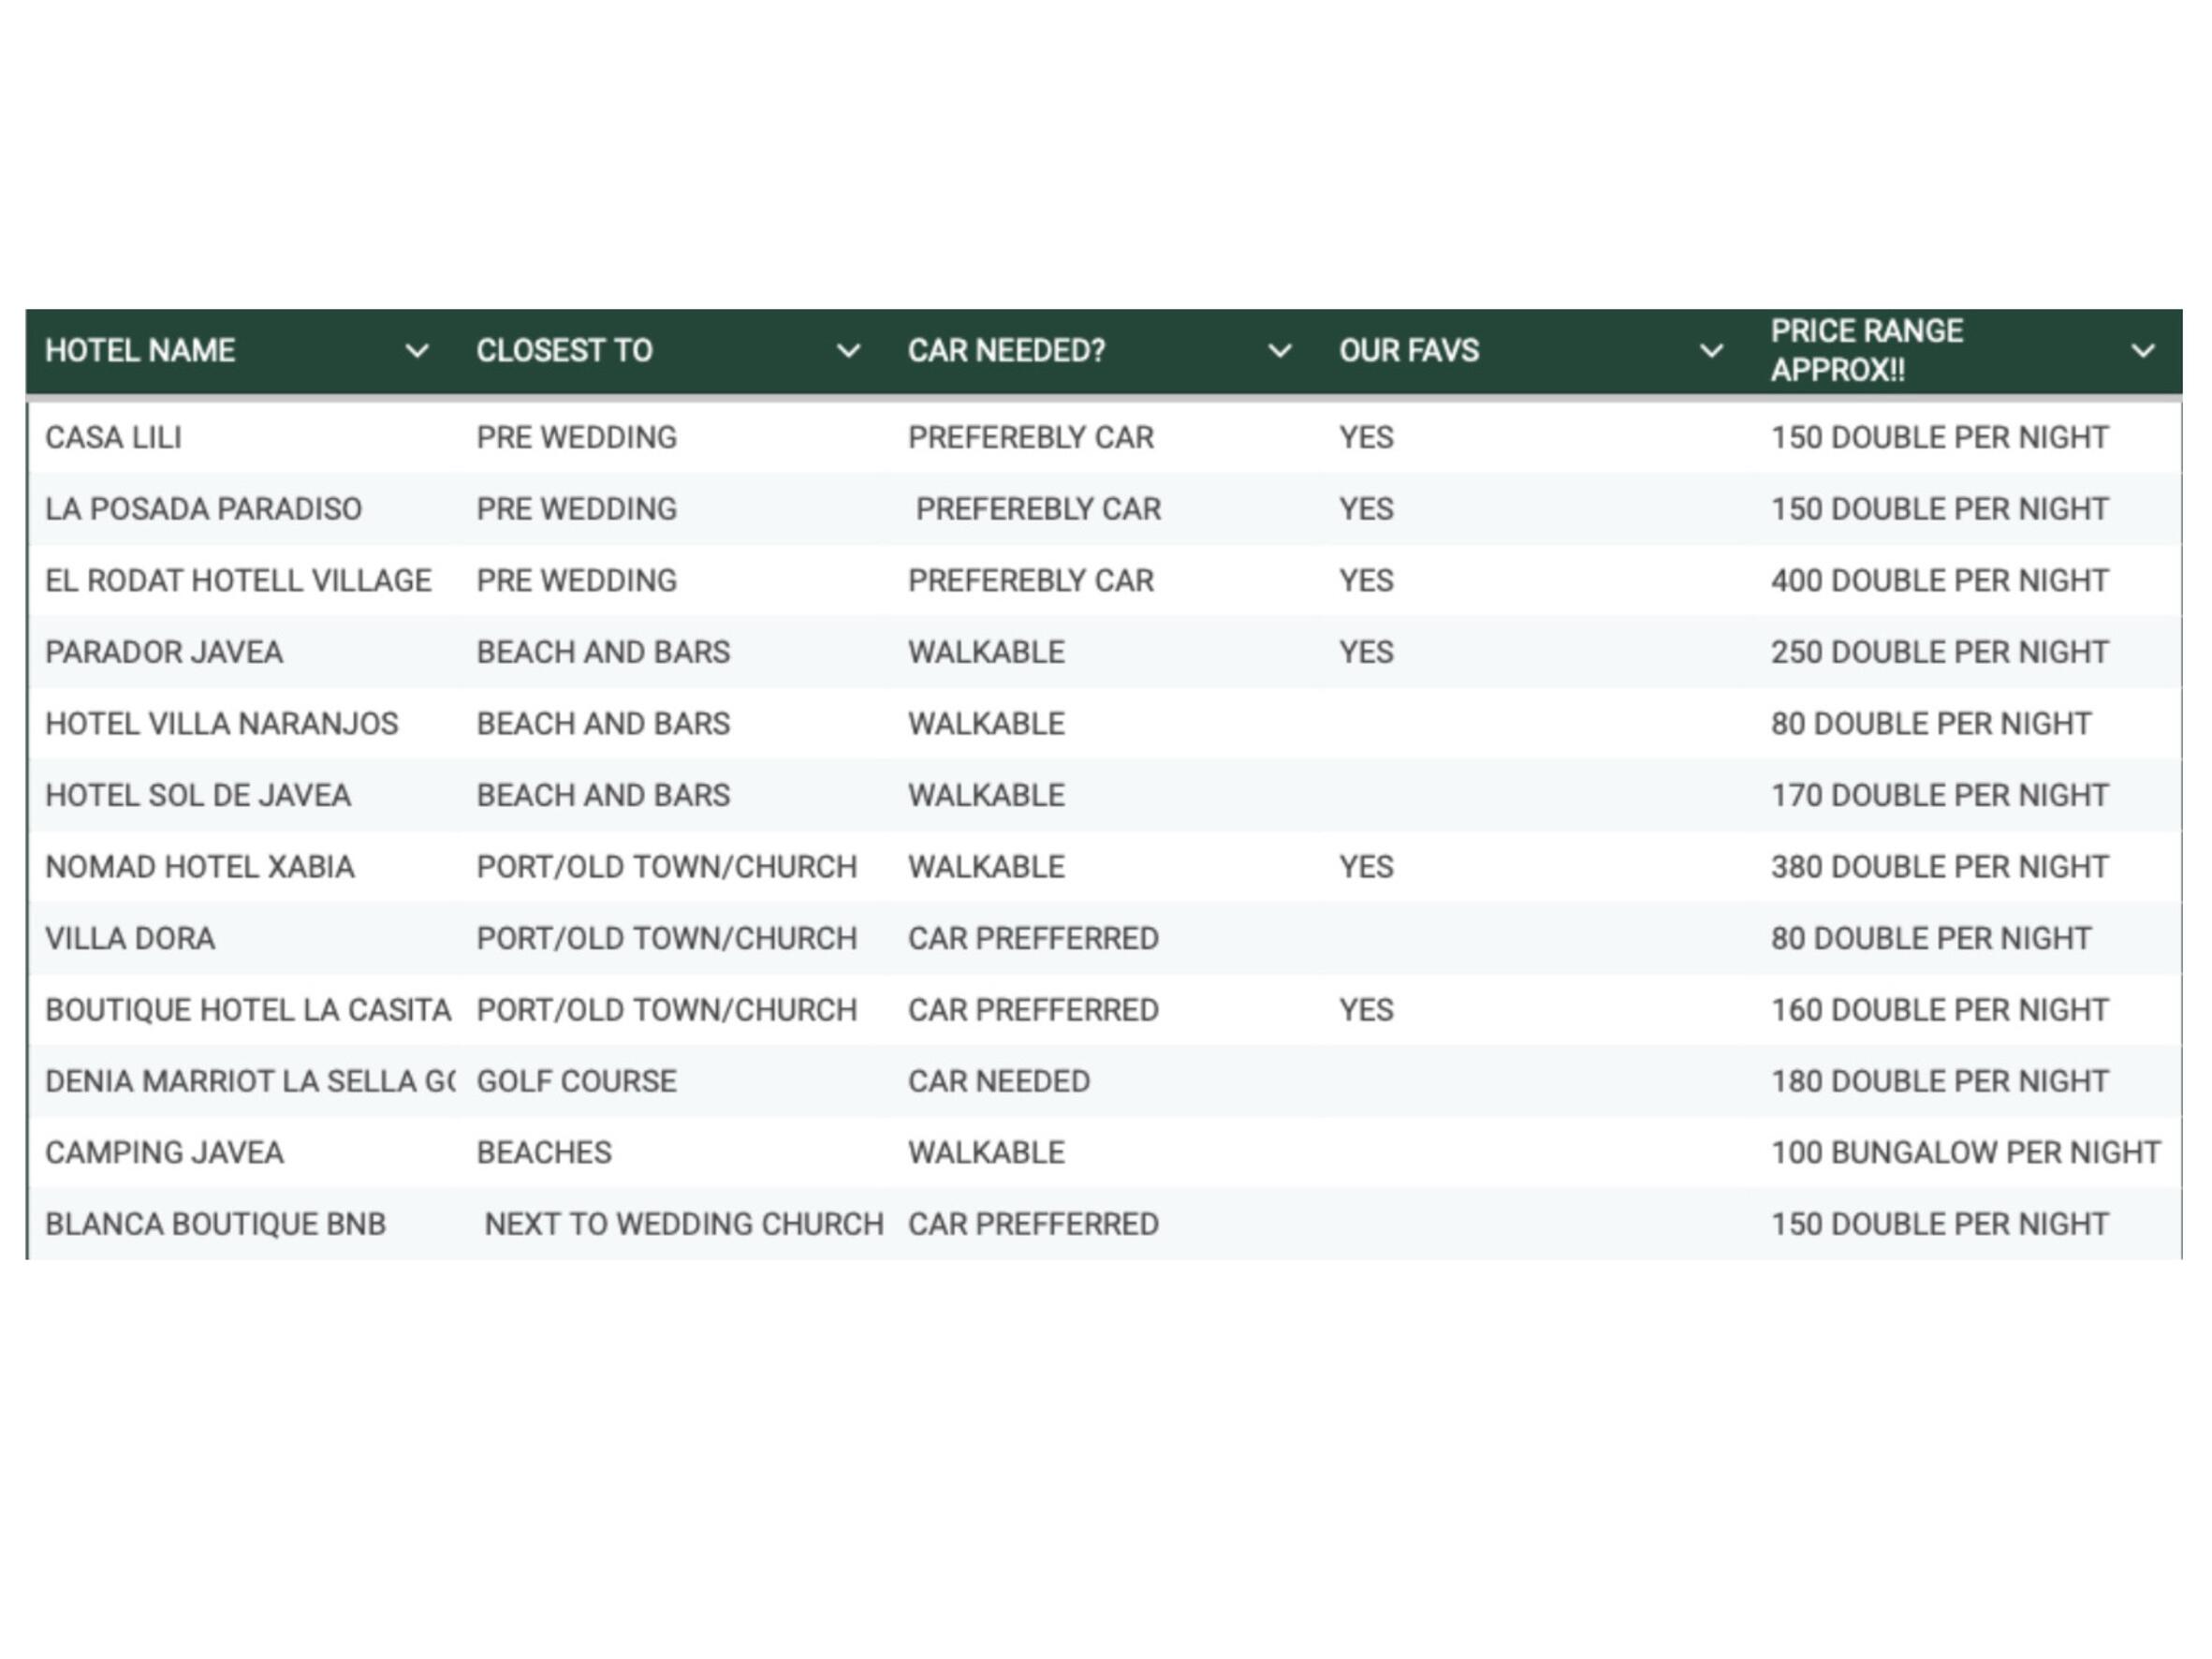2212x1659 pixels.
Task: Select the 400 DOUBLE PER NIGHT price cell
Action: (x=1939, y=581)
